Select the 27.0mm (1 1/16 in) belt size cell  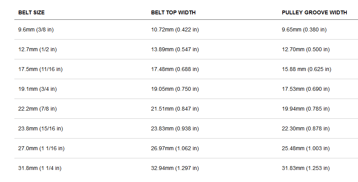point(41,149)
